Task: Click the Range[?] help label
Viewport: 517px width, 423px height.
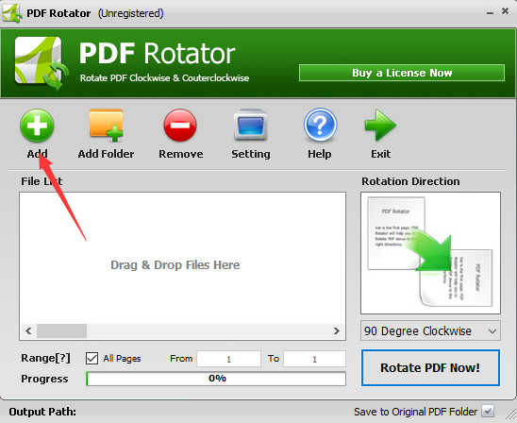Action: tap(45, 359)
